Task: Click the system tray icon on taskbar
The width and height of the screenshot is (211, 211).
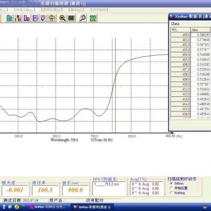Action: coord(205,207)
